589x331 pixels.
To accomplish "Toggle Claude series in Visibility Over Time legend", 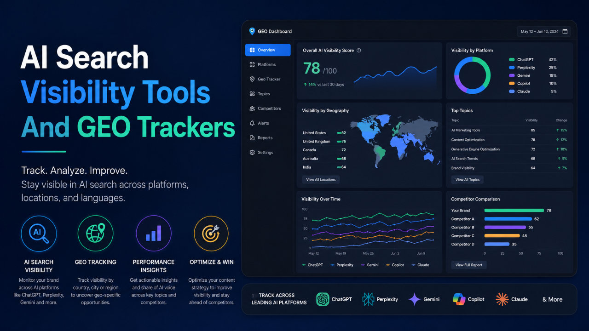I will (x=420, y=265).
